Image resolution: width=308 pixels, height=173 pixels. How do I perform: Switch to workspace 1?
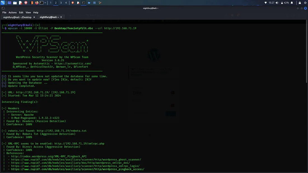[x=51, y=3]
